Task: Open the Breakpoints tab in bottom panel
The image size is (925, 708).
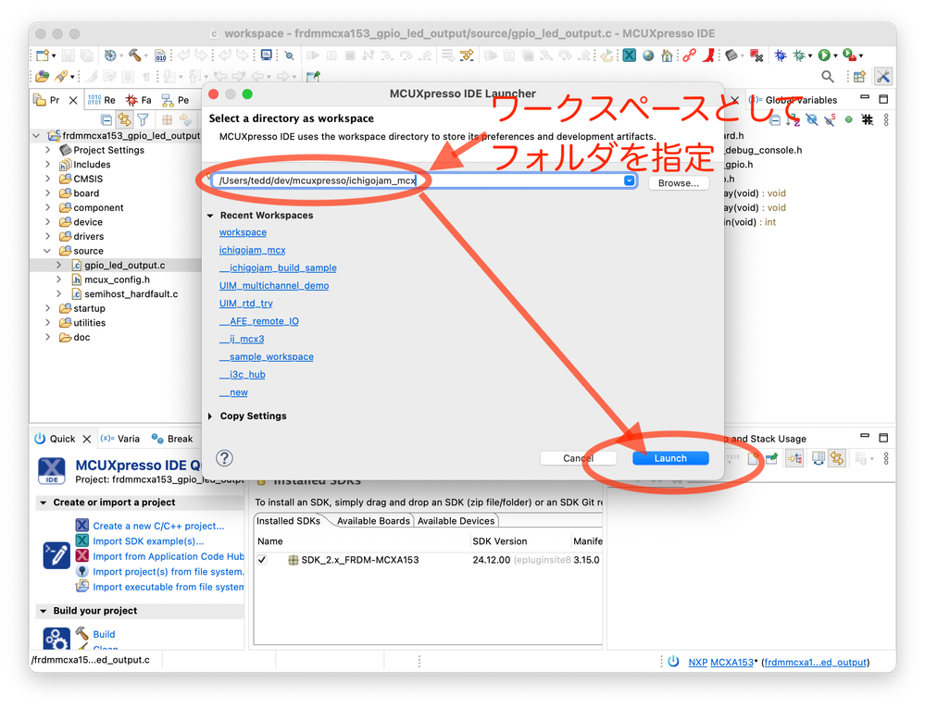Action: [x=172, y=440]
